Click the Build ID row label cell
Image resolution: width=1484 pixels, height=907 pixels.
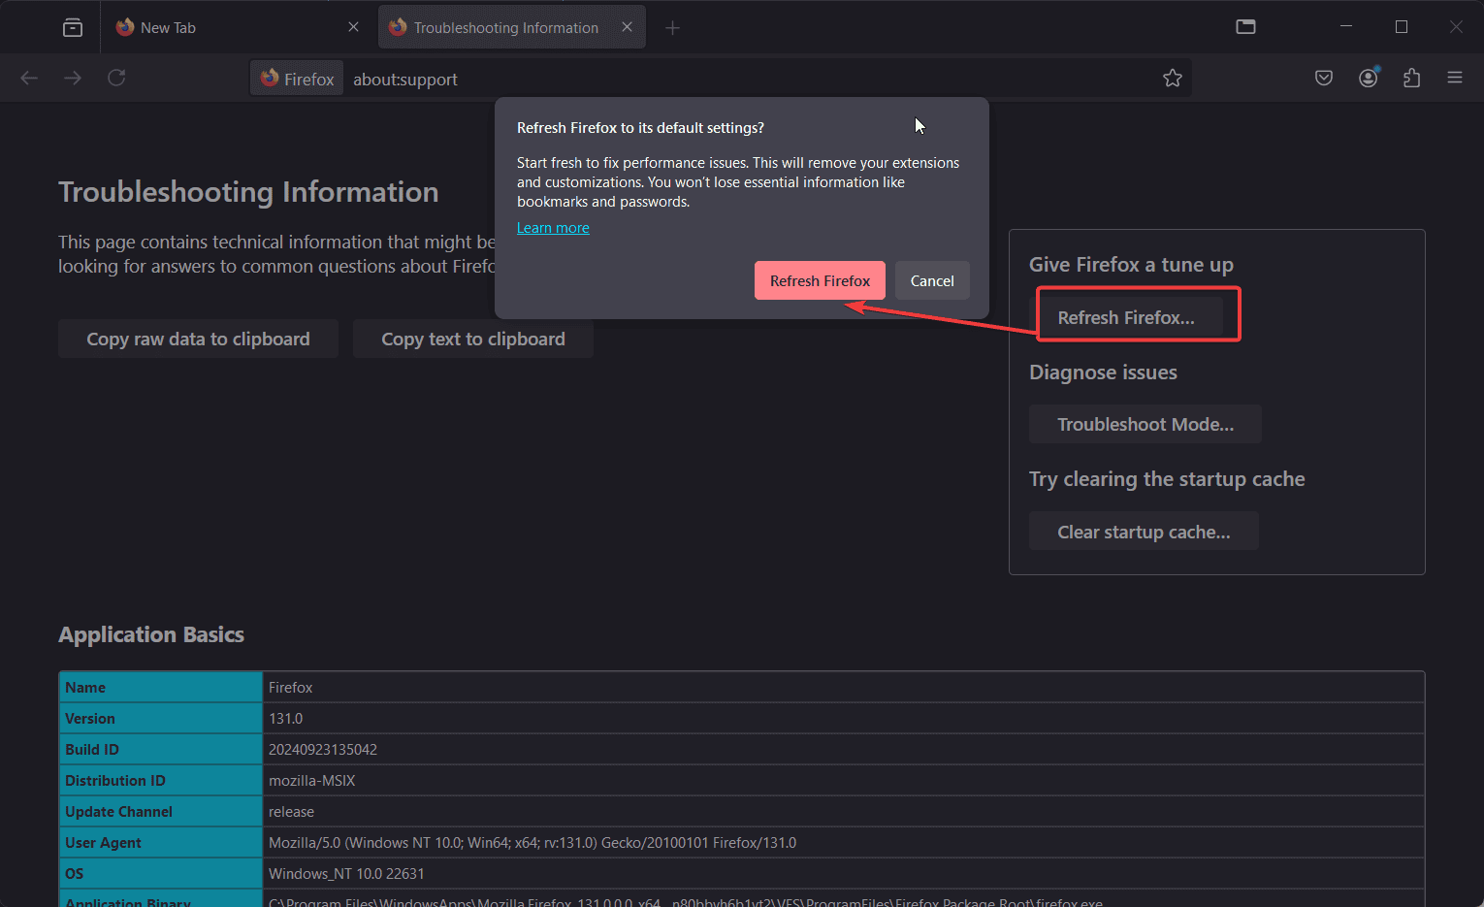(161, 750)
